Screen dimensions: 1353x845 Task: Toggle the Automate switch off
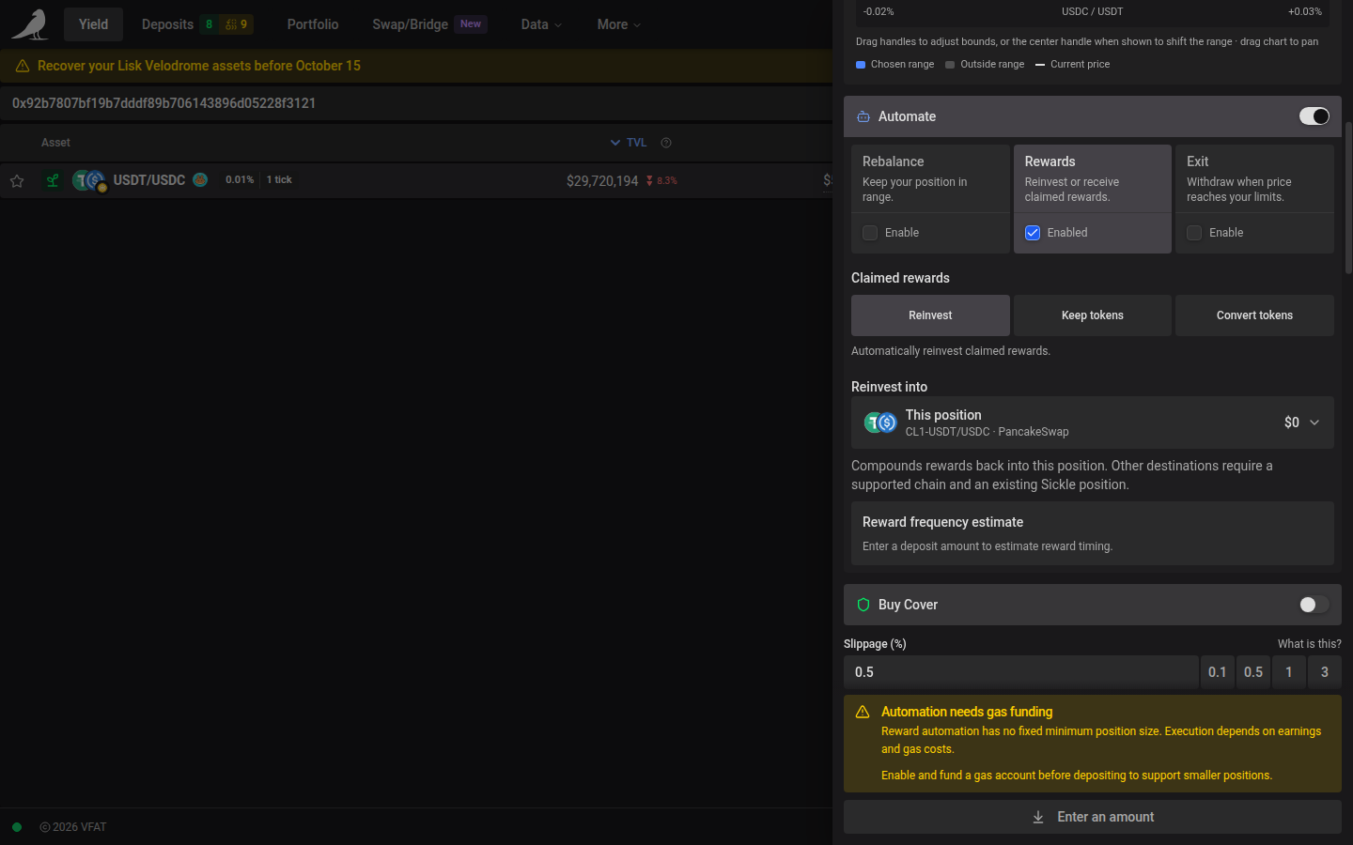click(1314, 116)
